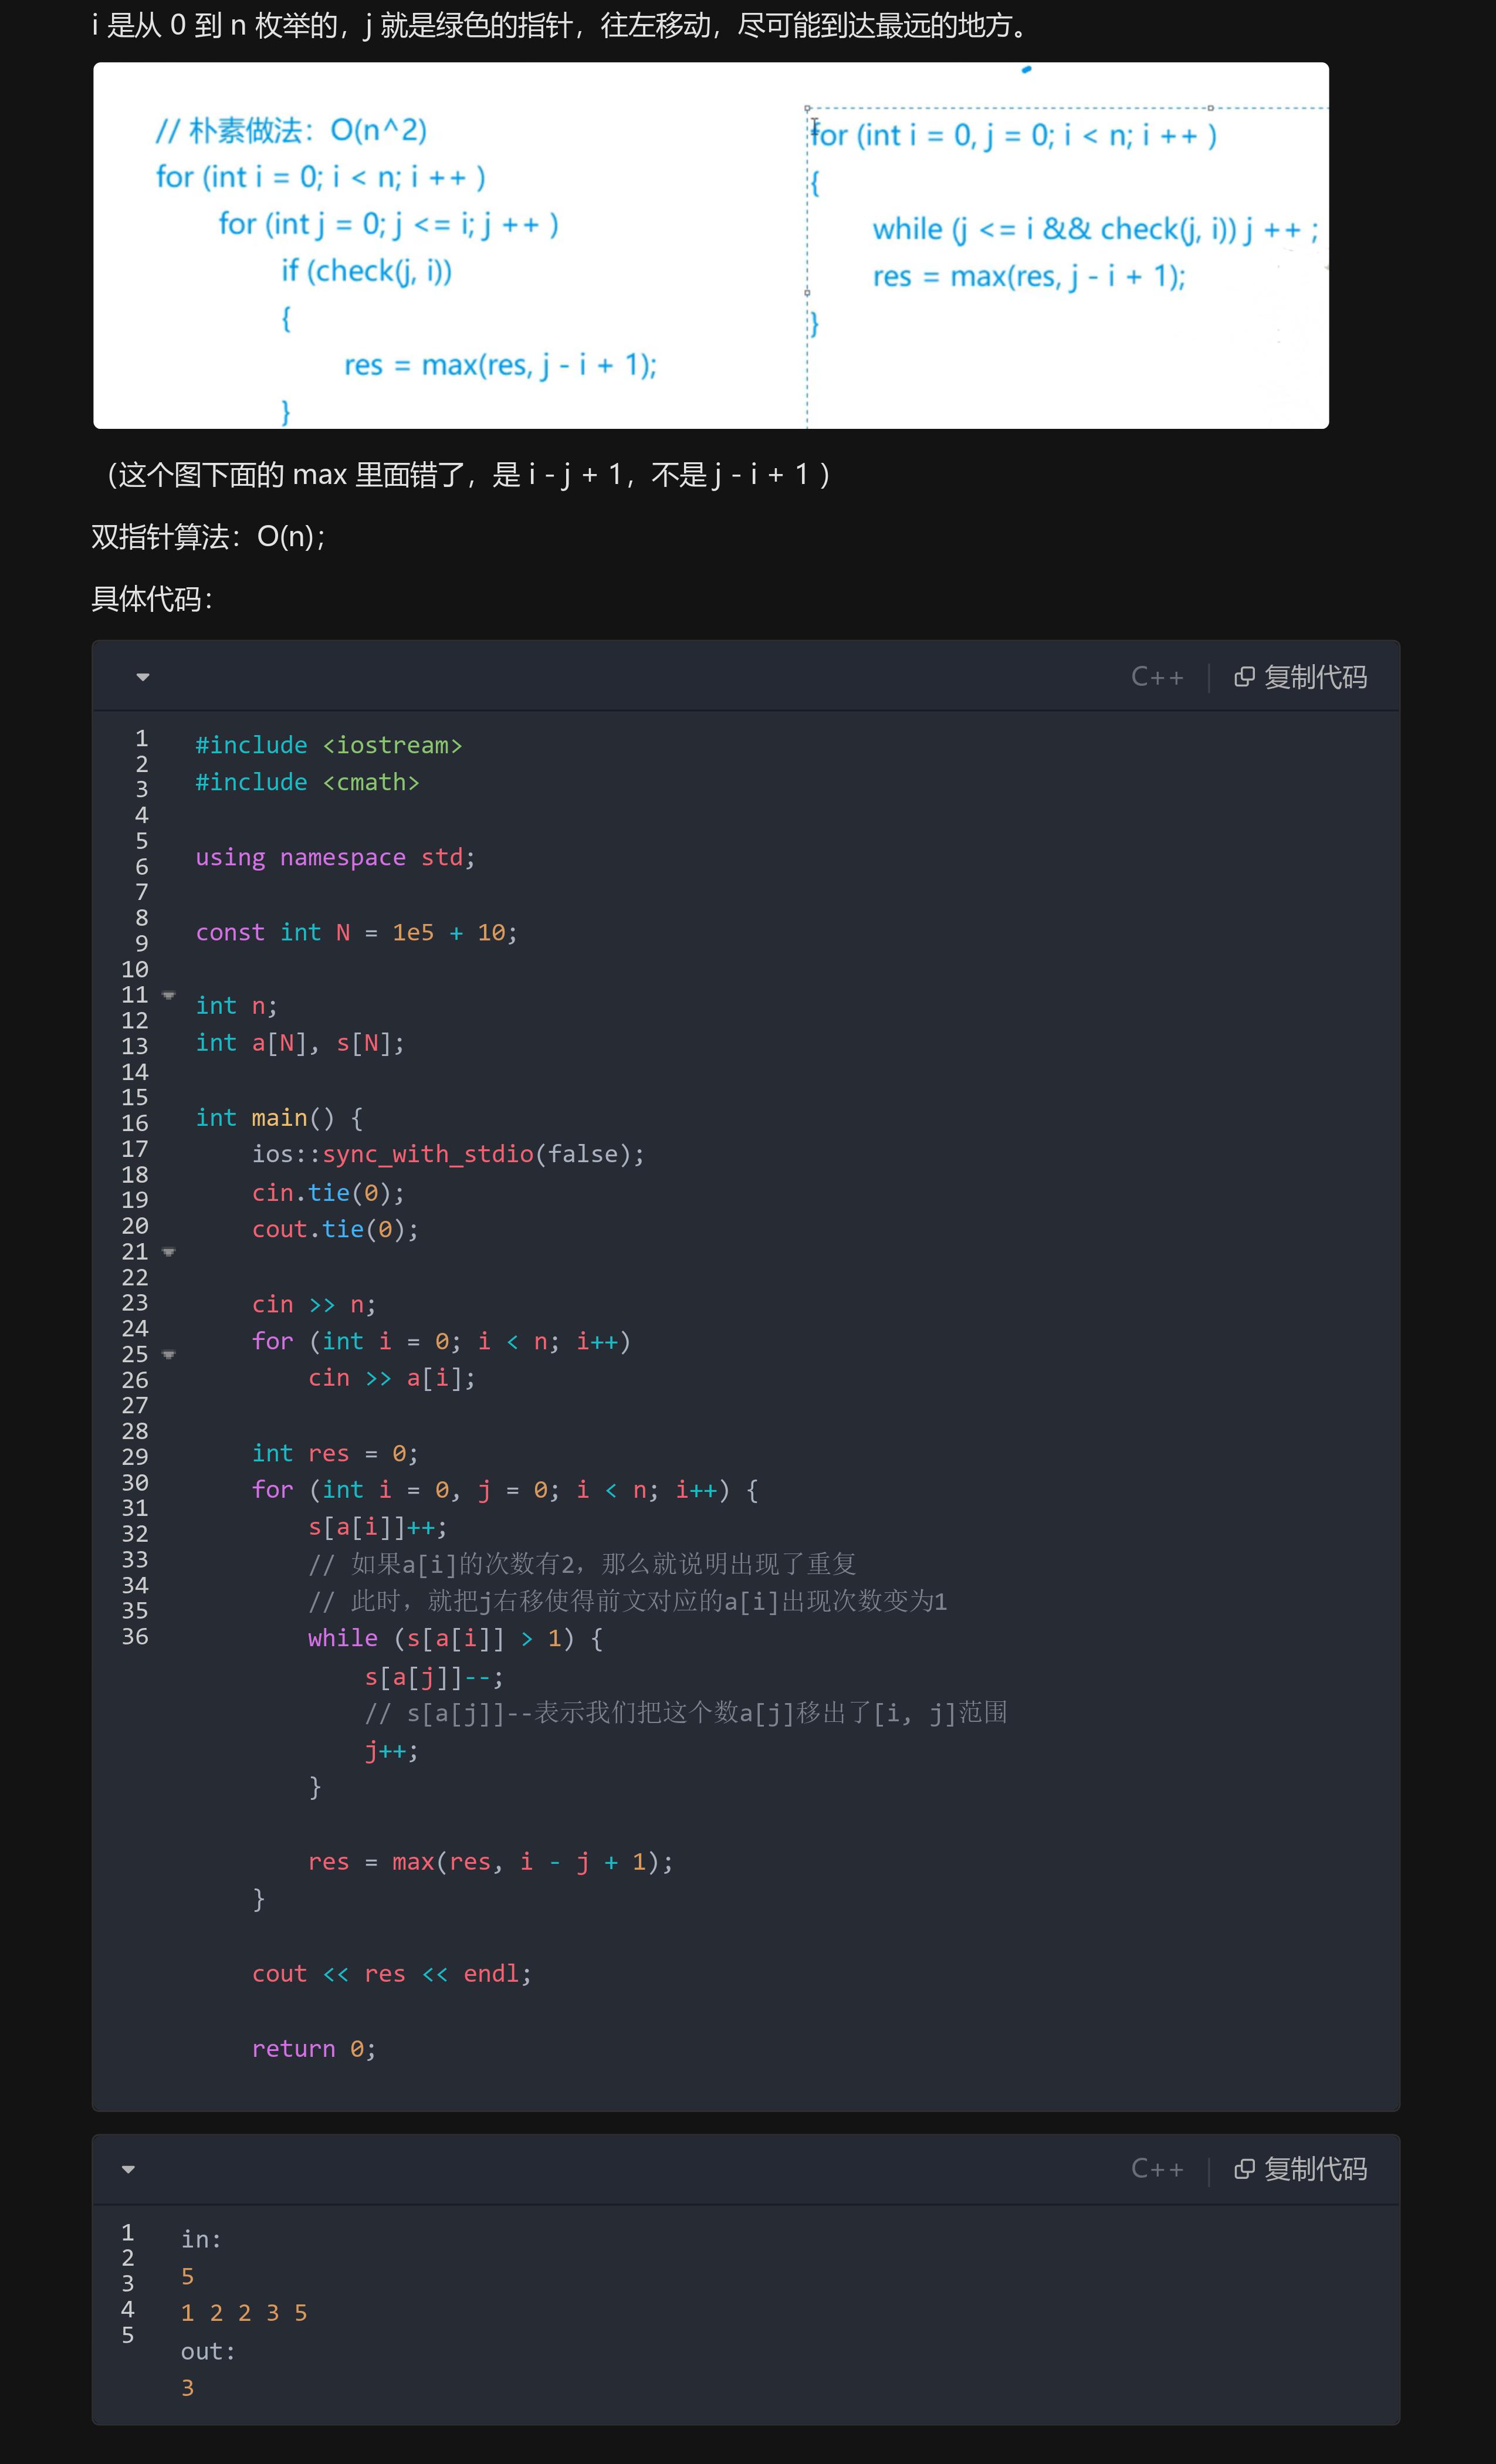Click the return 0; code line
The height and width of the screenshot is (2464, 1496).
point(313,2049)
